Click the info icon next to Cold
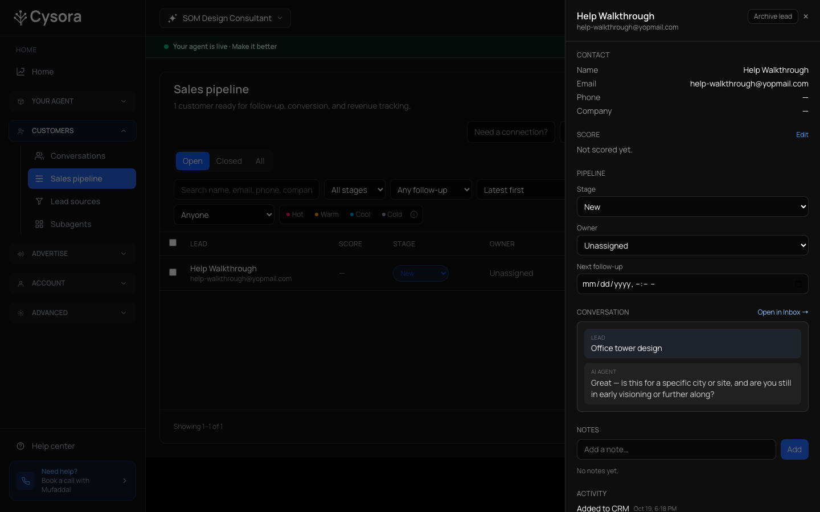The width and height of the screenshot is (820, 512). (x=414, y=214)
